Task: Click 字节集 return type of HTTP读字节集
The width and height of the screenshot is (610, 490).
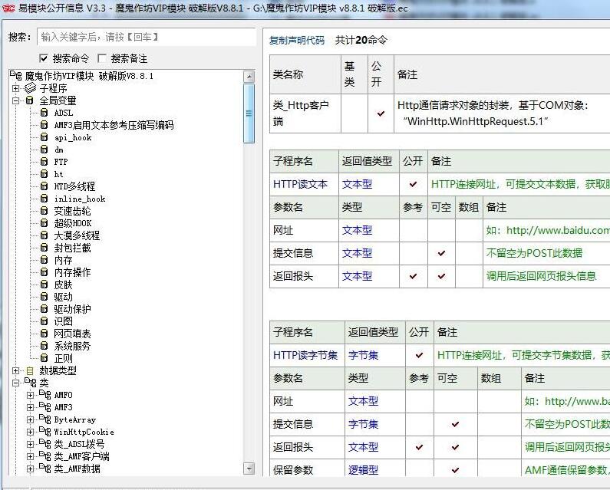Action: click(363, 355)
